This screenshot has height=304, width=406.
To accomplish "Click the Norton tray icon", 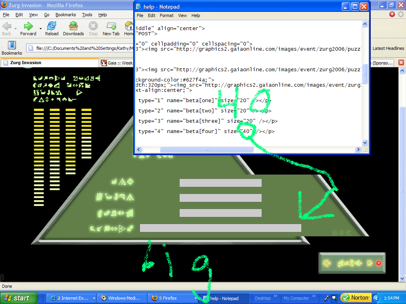I will pos(356,298).
